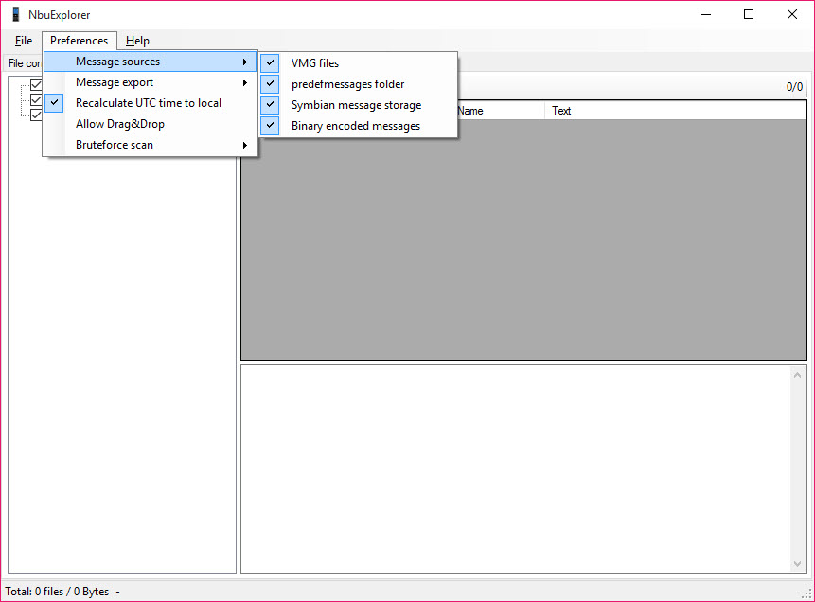Uncheck predefmessages folder source

coord(359,84)
